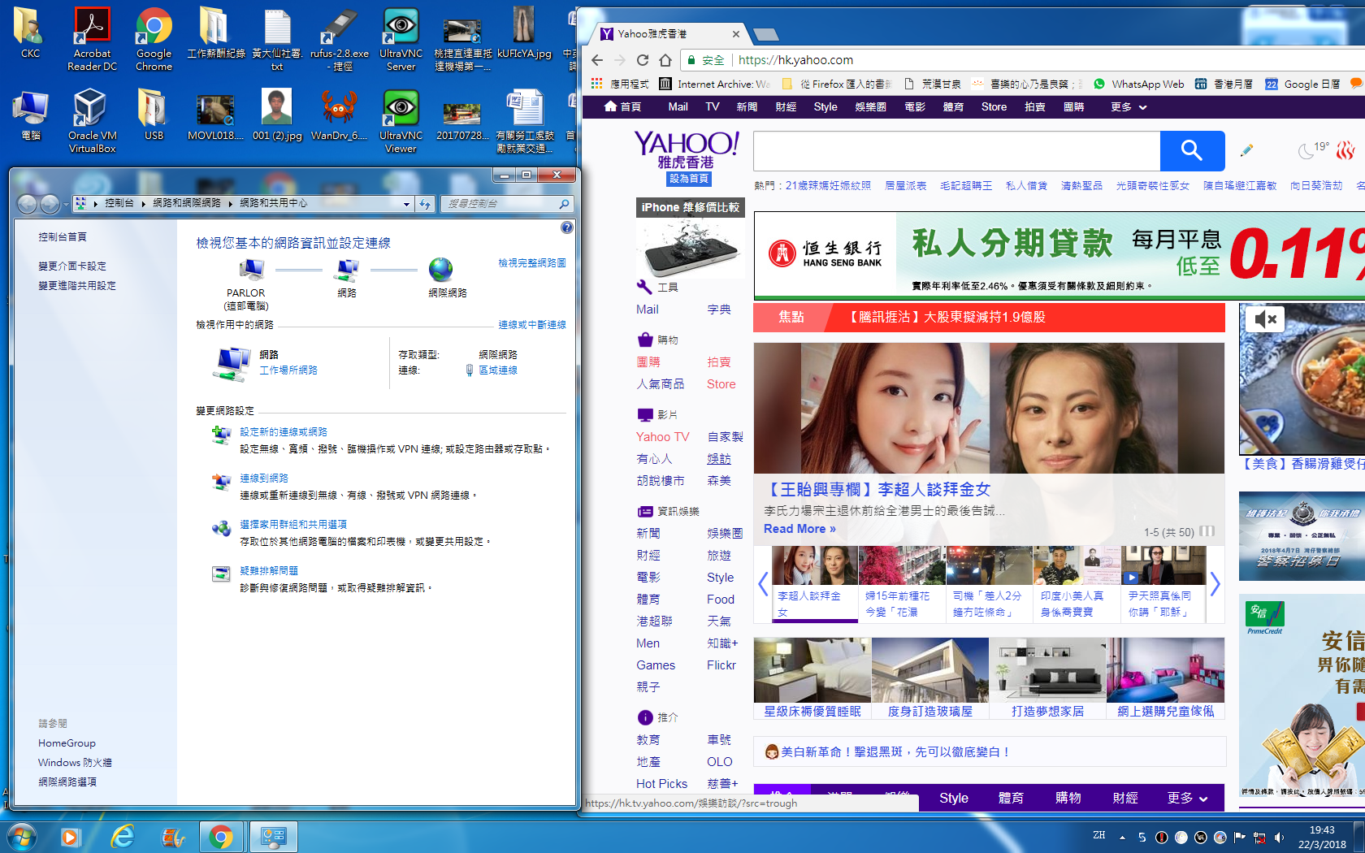Select the rufus-2.8.exe shortcut icon
This screenshot has height=853, width=1365.
click(x=339, y=38)
